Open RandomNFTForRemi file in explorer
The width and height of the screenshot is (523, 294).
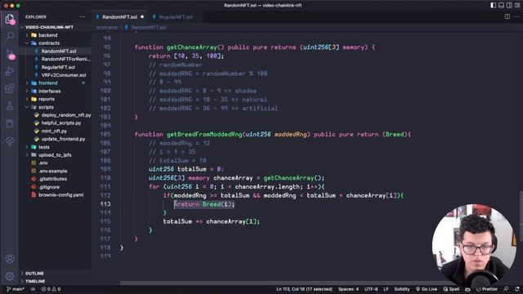coord(65,59)
